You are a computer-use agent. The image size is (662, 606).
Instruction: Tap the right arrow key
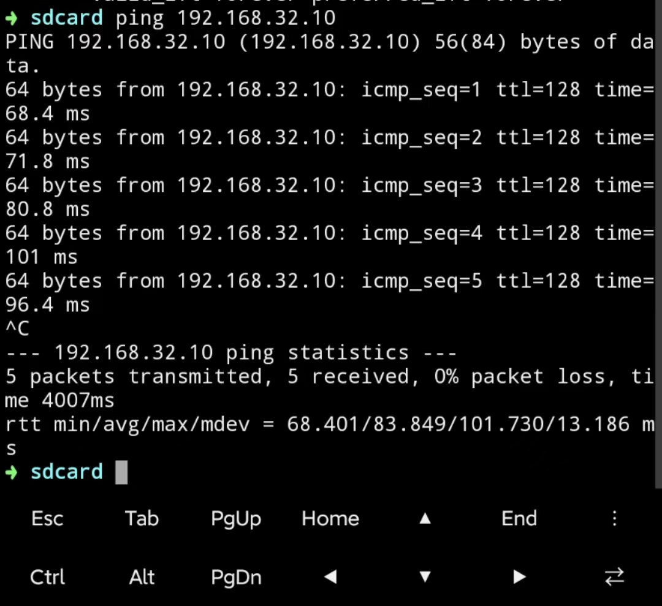[520, 577]
